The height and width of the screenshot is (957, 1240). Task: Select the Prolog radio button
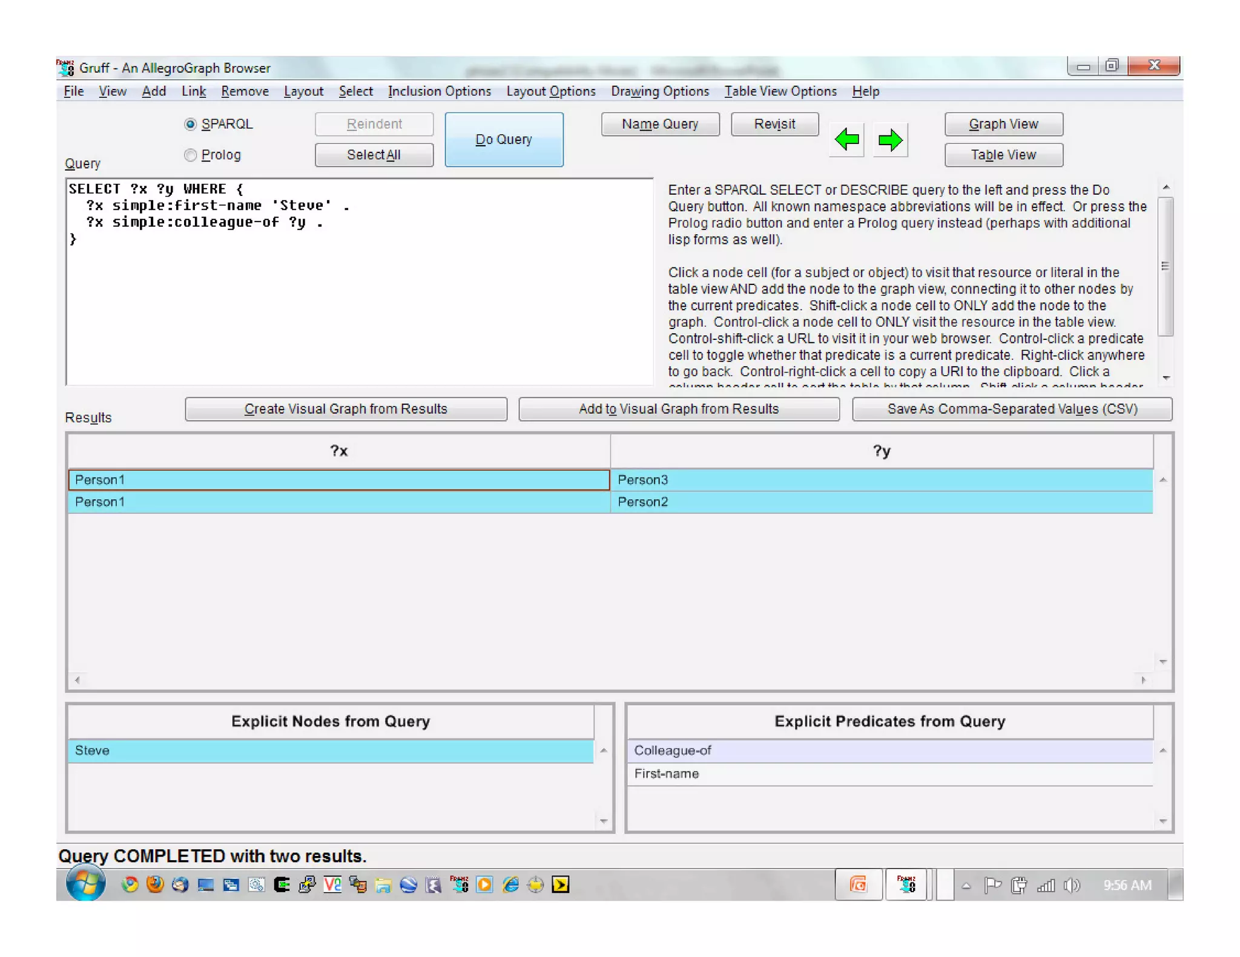pyautogui.click(x=190, y=155)
